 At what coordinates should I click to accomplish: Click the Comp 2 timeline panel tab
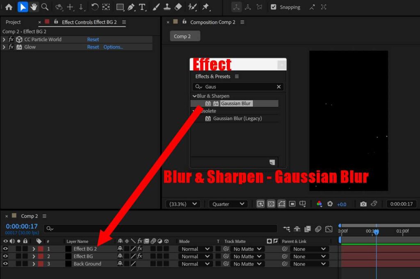click(29, 216)
